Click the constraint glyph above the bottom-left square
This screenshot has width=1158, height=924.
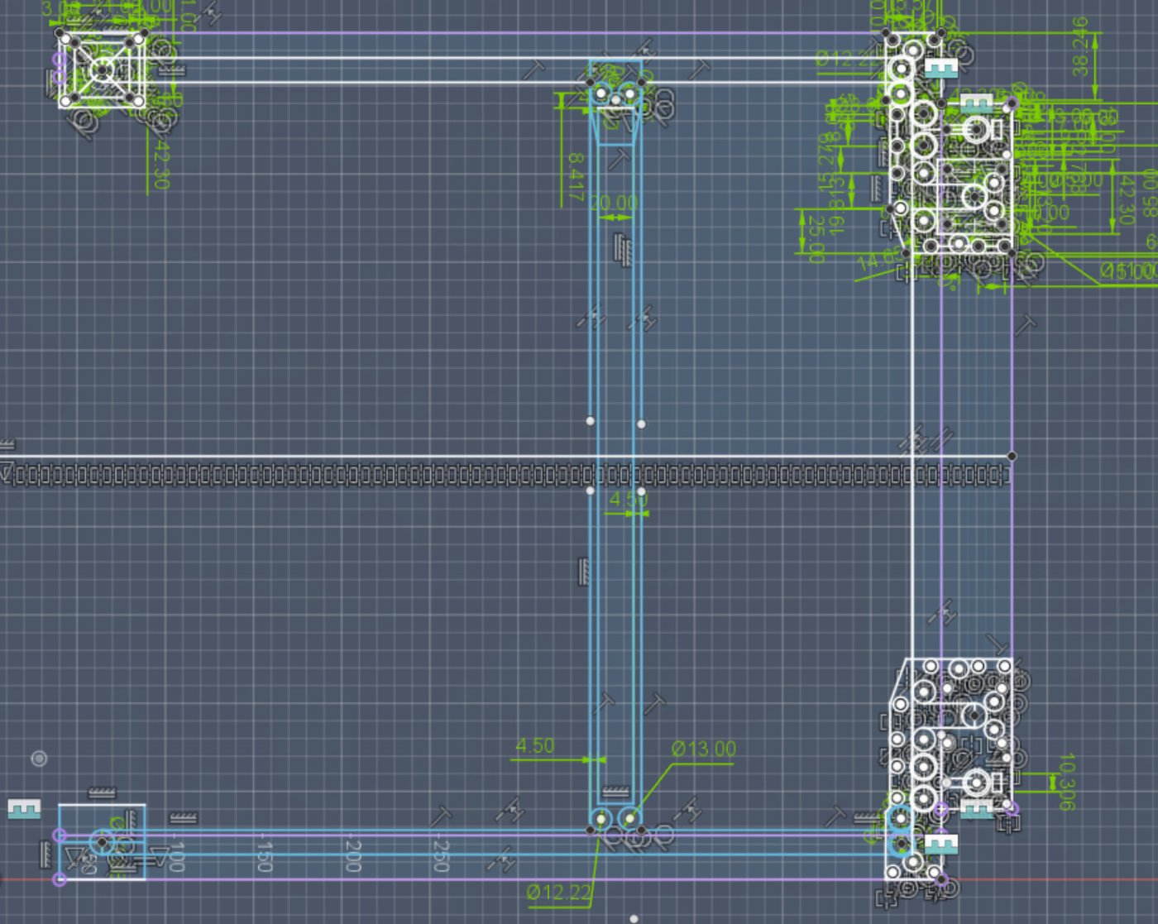tap(102, 793)
